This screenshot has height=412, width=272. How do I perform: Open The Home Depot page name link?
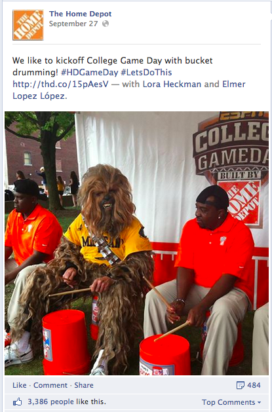point(81,14)
